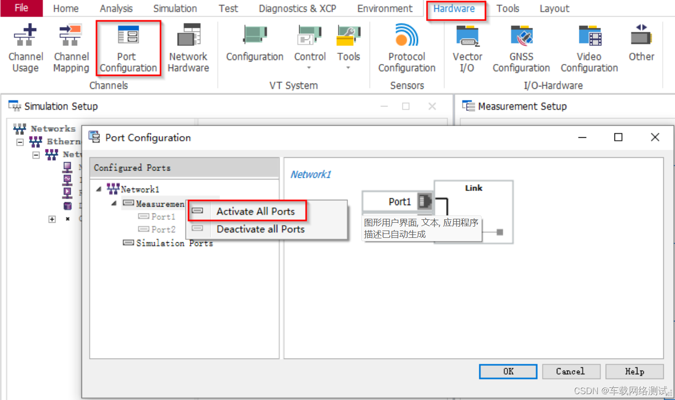Open Help in Port Configuration dialog
675x400 pixels.
pos(634,371)
